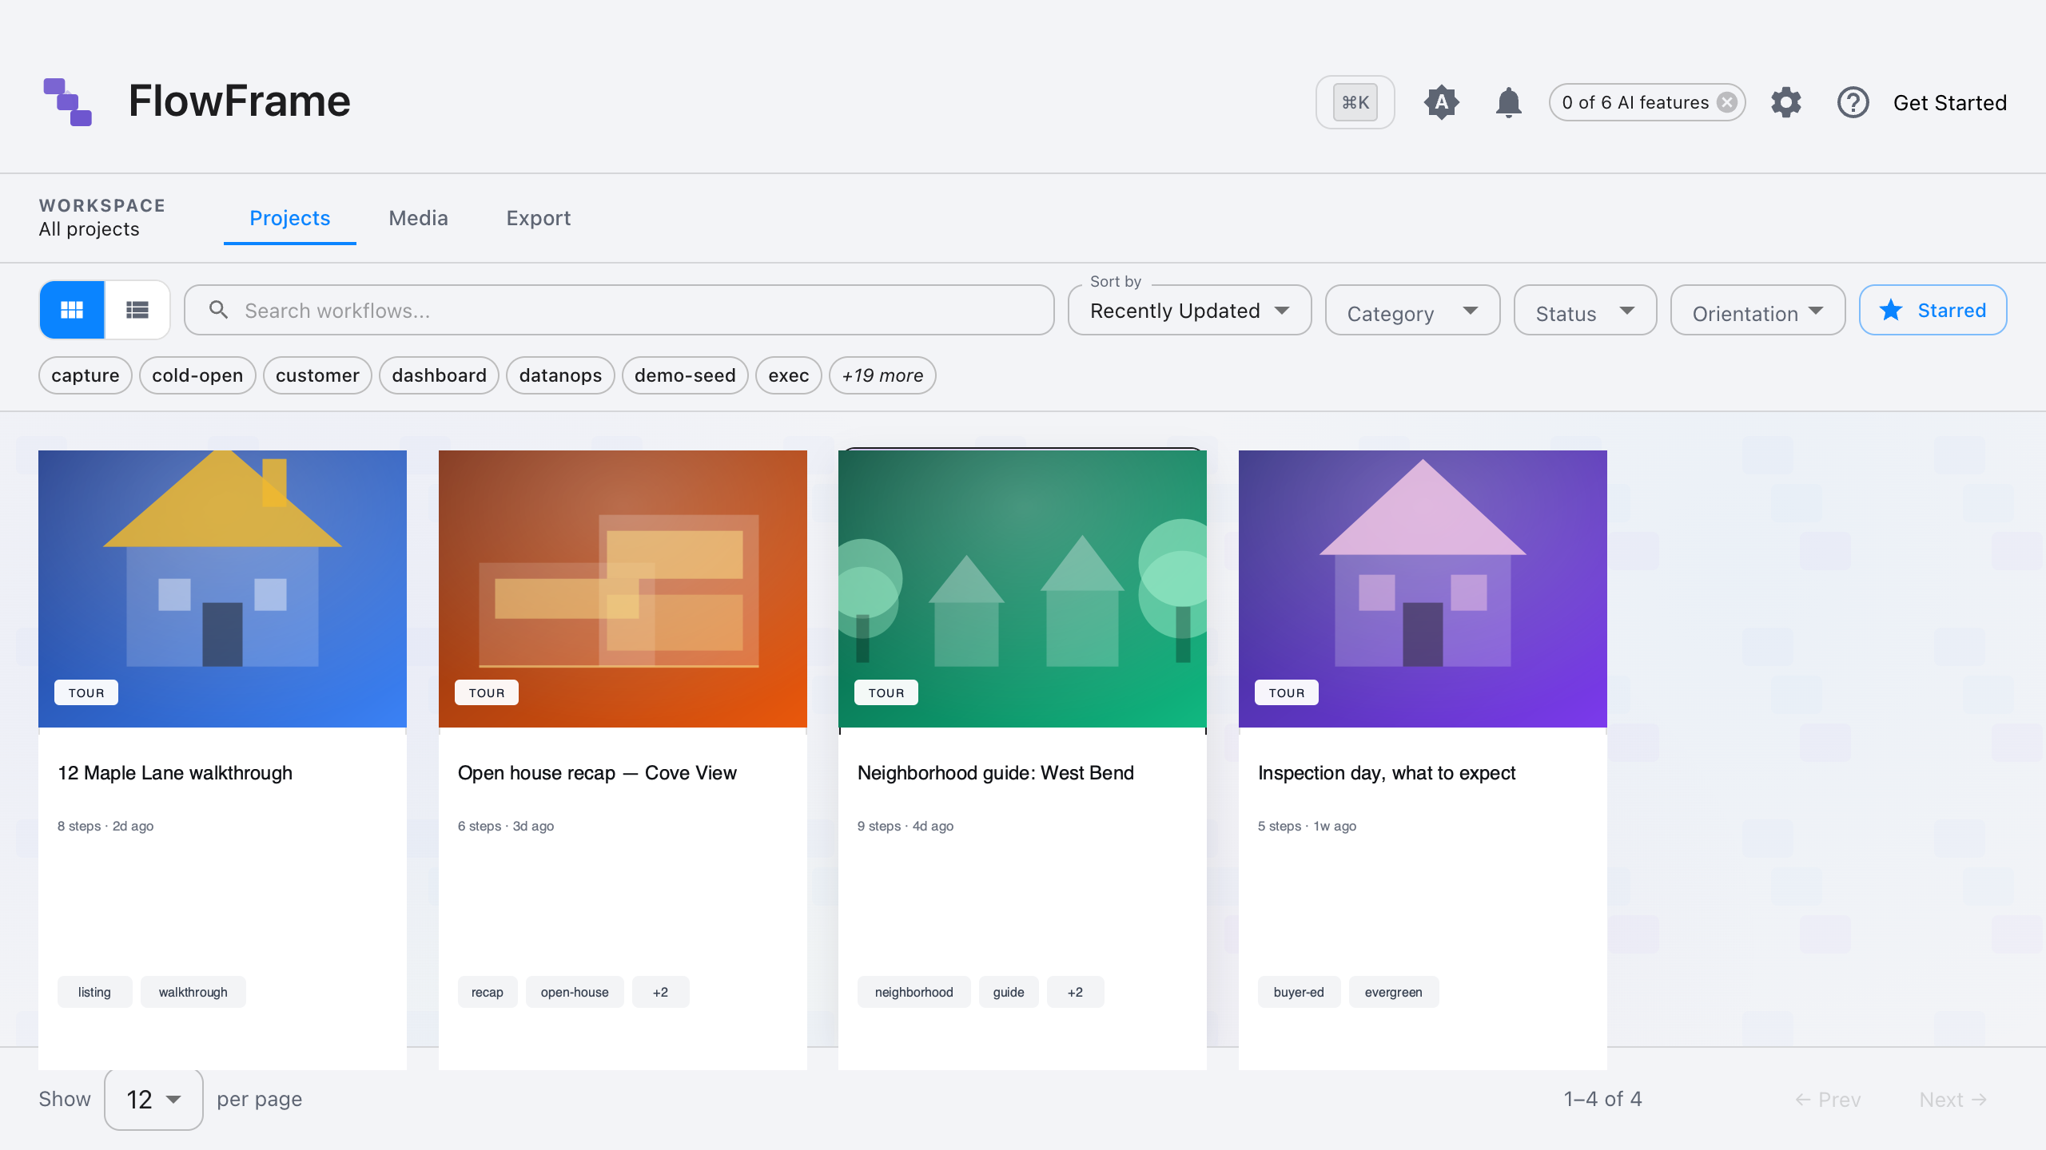Viewport: 2046px width, 1150px height.
Task: Filter by the datanops tag chip
Action: pos(560,375)
